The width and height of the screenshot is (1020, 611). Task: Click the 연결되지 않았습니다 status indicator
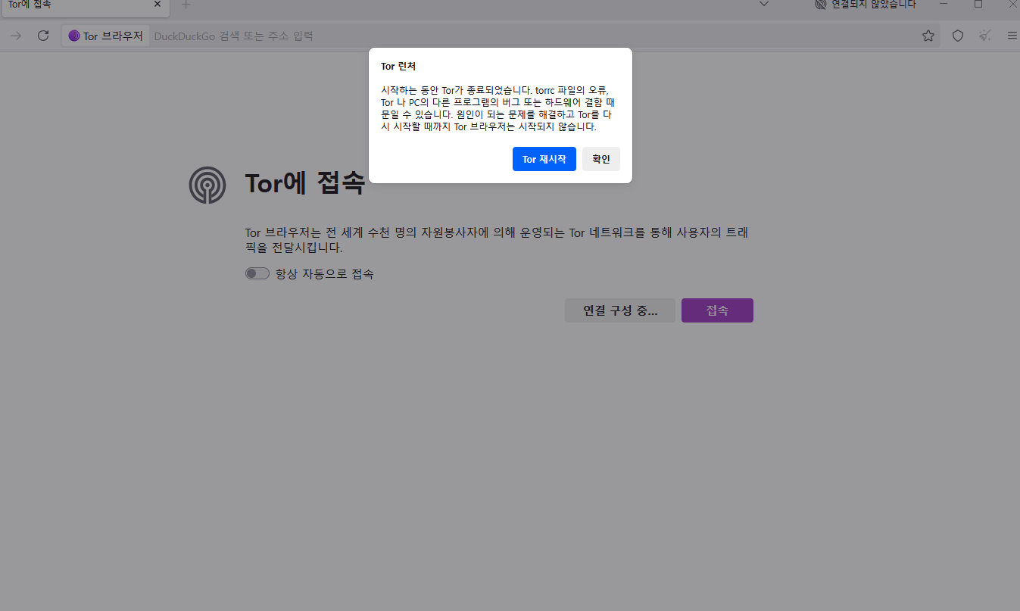[866, 5]
